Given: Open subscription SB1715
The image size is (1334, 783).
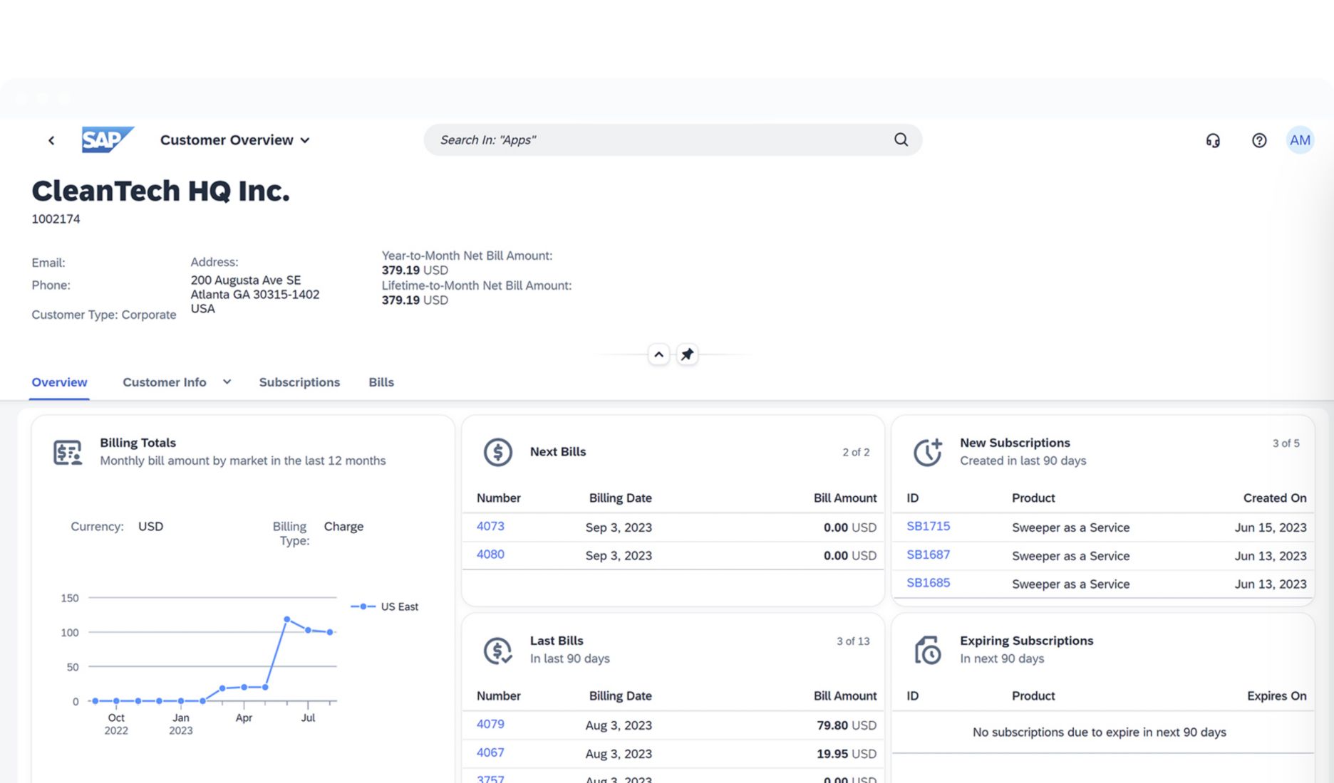Looking at the screenshot, I should click(928, 526).
